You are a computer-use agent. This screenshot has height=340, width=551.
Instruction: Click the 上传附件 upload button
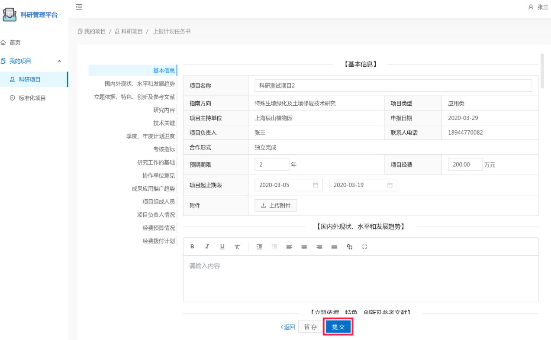pyautogui.click(x=276, y=206)
